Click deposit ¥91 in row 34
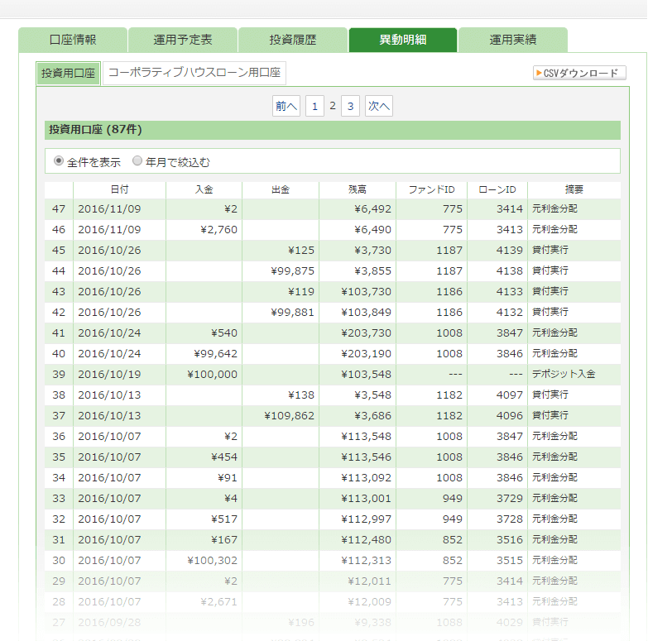Screen dimensions: 672x641 click(228, 478)
